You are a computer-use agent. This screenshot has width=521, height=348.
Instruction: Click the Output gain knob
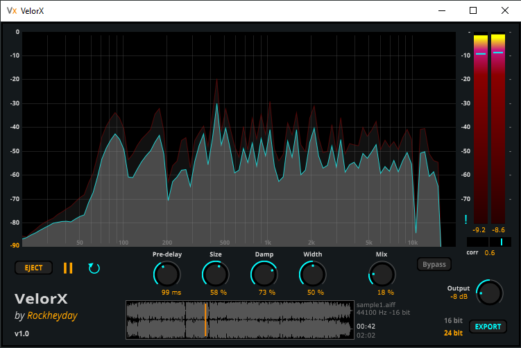point(488,293)
